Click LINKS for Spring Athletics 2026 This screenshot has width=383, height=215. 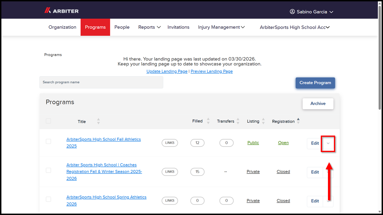170,201
